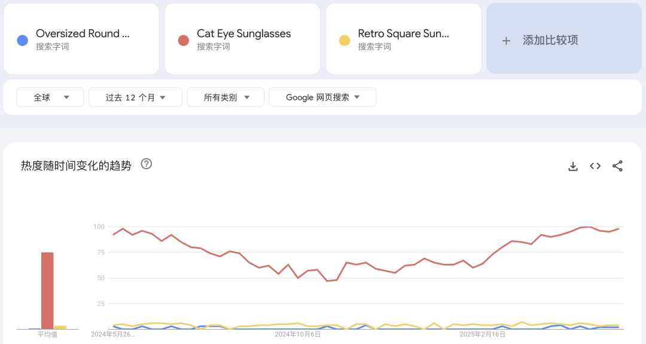Expand the Google 网页搜索 dropdown

click(322, 98)
